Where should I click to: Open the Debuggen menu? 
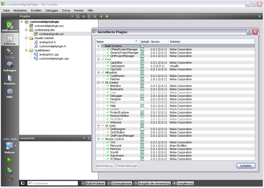click(x=52, y=10)
